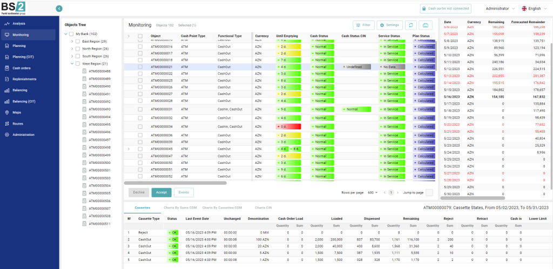Expand the South Region tree node
Screen dimensions: 553x269
(72, 57)
